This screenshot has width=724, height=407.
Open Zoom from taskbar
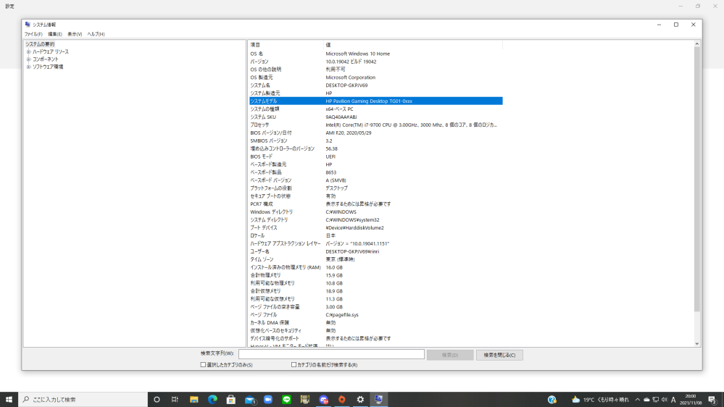[x=268, y=400]
